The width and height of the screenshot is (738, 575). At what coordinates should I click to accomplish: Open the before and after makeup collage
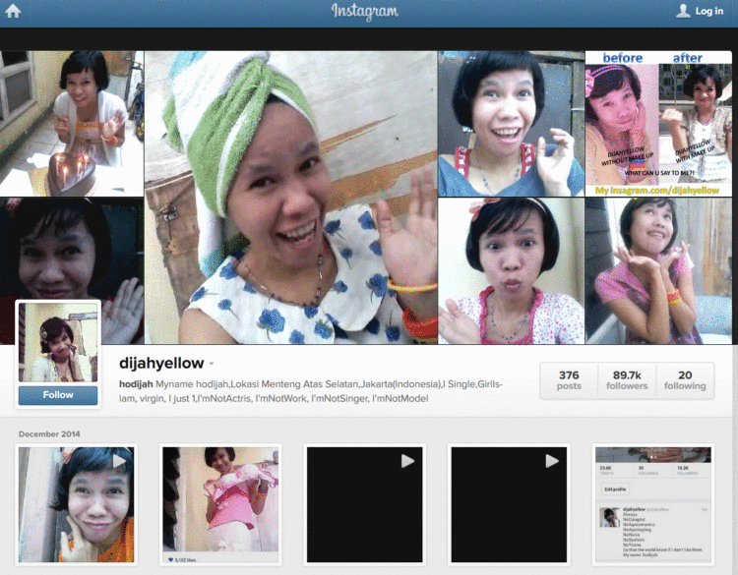[x=658, y=124]
